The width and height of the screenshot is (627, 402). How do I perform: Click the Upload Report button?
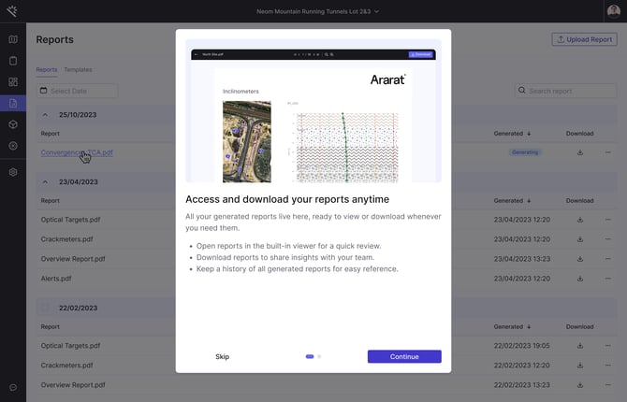(584, 39)
